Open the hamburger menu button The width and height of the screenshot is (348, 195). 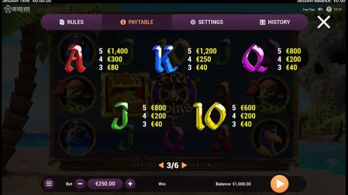click(x=49, y=184)
